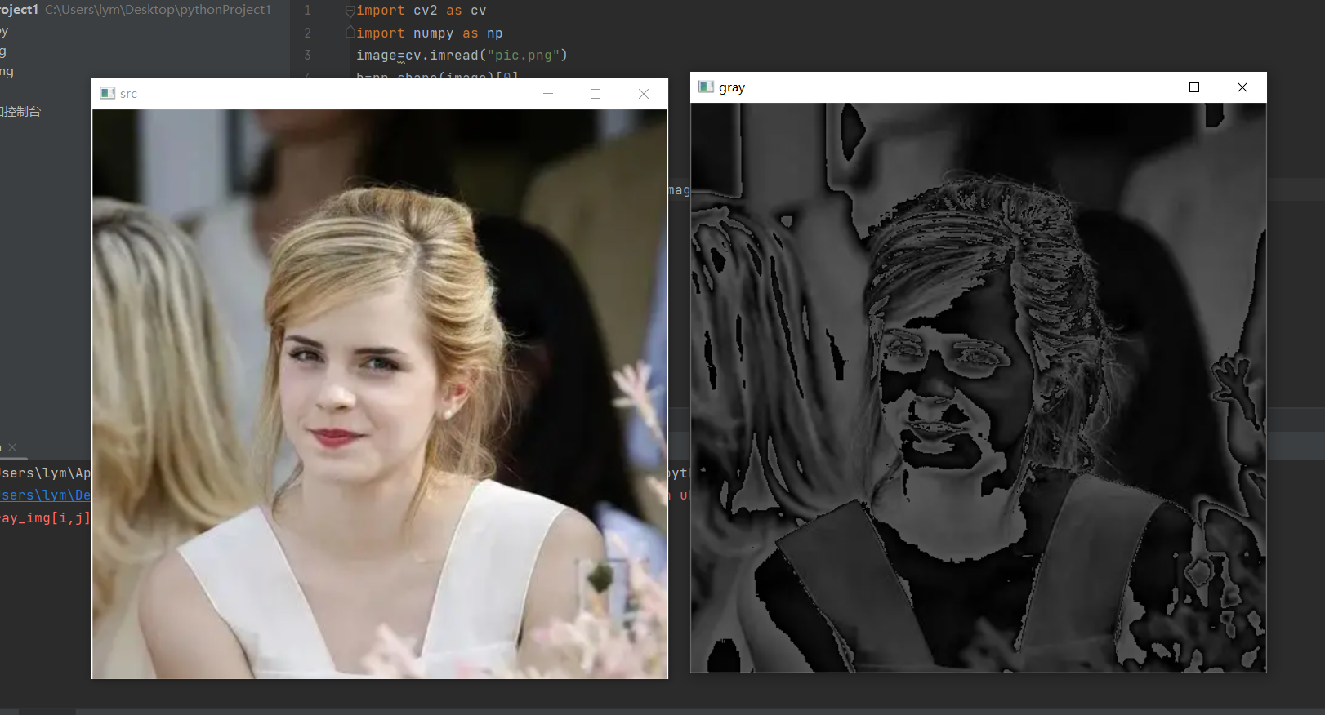Open the blue file path link in the console
This screenshot has height=715, width=1325.
pos(46,495)
